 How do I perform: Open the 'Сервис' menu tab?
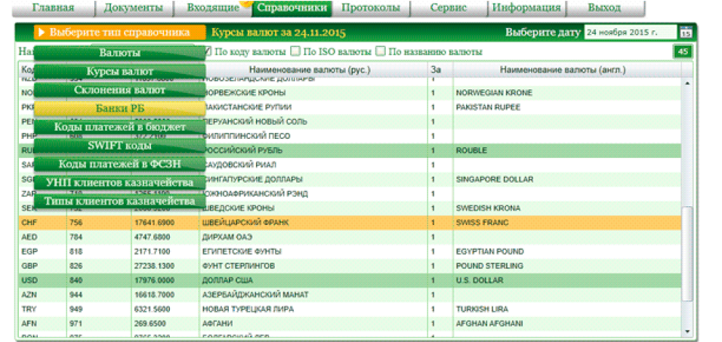tap(448, 8)
